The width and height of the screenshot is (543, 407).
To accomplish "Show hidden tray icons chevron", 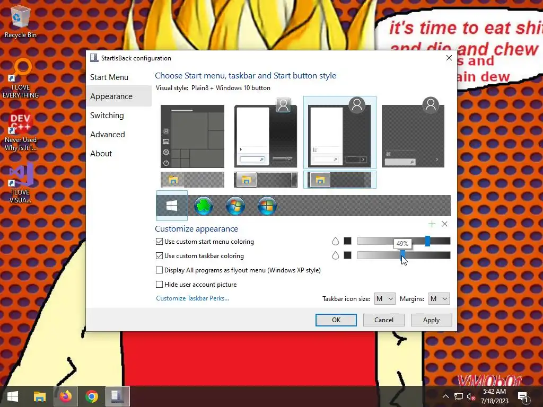I will point(445,396).
